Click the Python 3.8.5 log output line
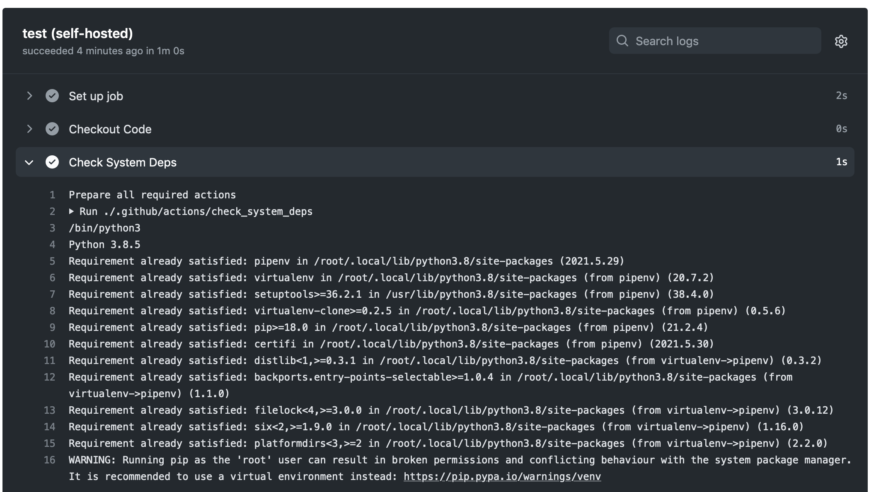The width and height of the screenshot is (881, 492). [x=104, y=245]
